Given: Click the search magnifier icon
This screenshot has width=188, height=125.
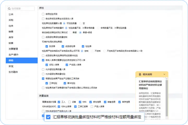Looking at the screenshot, I should pyautogui.click(x=9, y=9).
